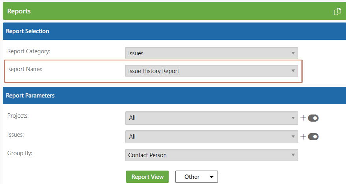Image resolution: width=346 pixels, height=184 pixels.
Task: Click the down arrow of Group By box
Action: (x=293, y=155)
